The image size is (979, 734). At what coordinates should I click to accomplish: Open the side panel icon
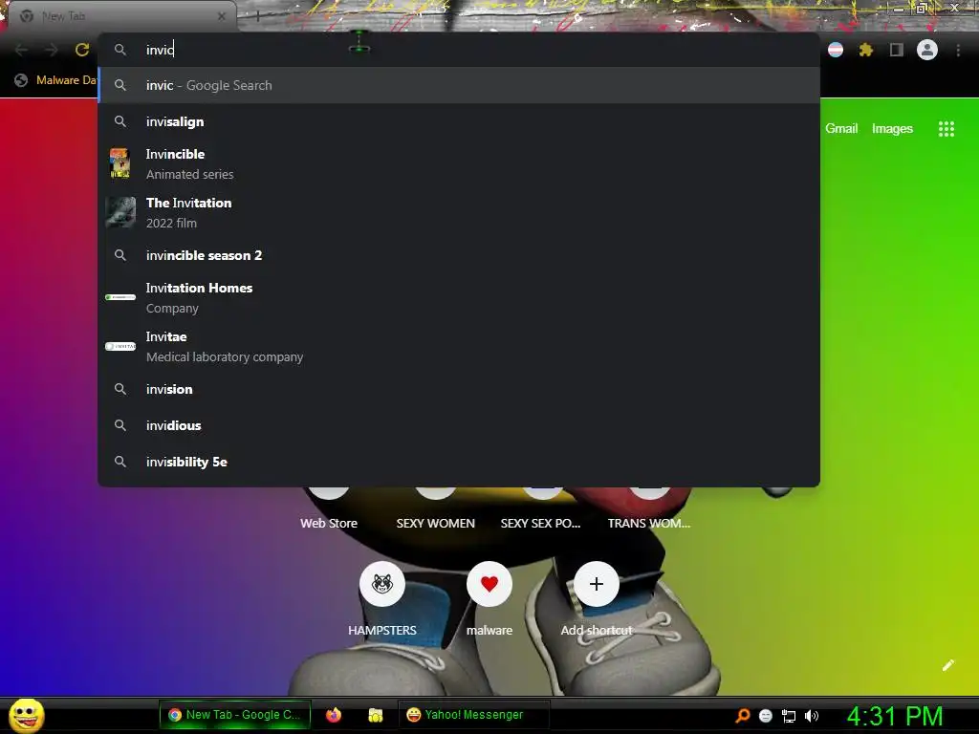click(x=897, y=50)
